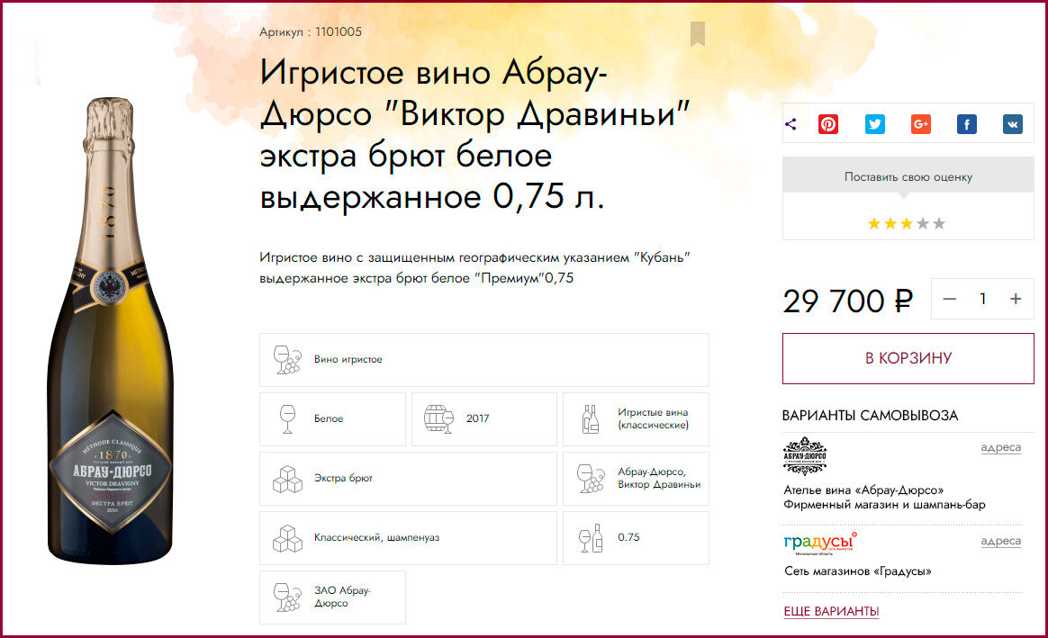Bookmark this wine with the ribbon icon
Viewport: 1048px width, 638px height.
pyautogui.click(x=698, y=34)
